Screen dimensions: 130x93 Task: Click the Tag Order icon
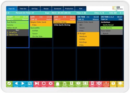tap(64, 84)
